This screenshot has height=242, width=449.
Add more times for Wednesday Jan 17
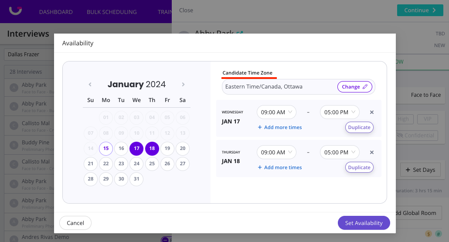point(280,127)
